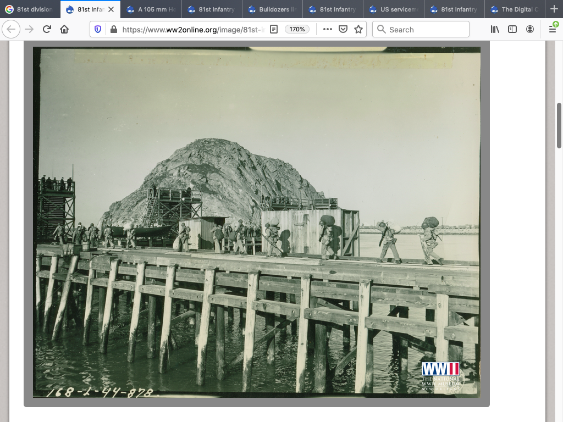The width and height of the screenshot is (563, 422).
Task: Toggle reader view for this page
Action: click(x=274, y=30)
